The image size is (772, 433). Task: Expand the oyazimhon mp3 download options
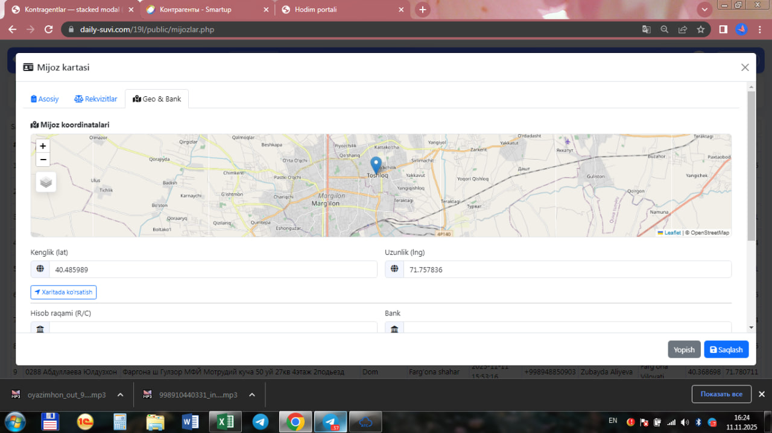tap(120, 395)
